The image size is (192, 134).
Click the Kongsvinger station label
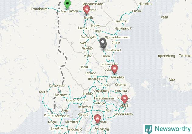pyautogui.click(x=57, y=86)
